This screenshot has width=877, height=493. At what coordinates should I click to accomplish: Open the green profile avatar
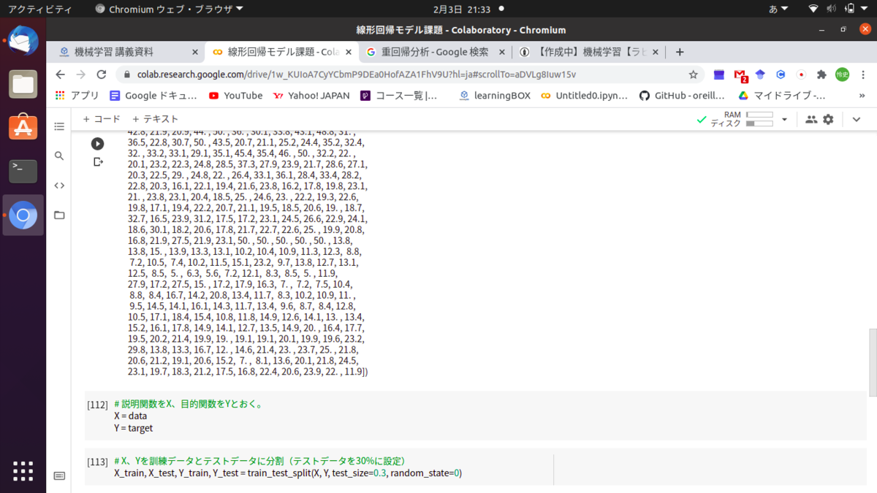843,74
